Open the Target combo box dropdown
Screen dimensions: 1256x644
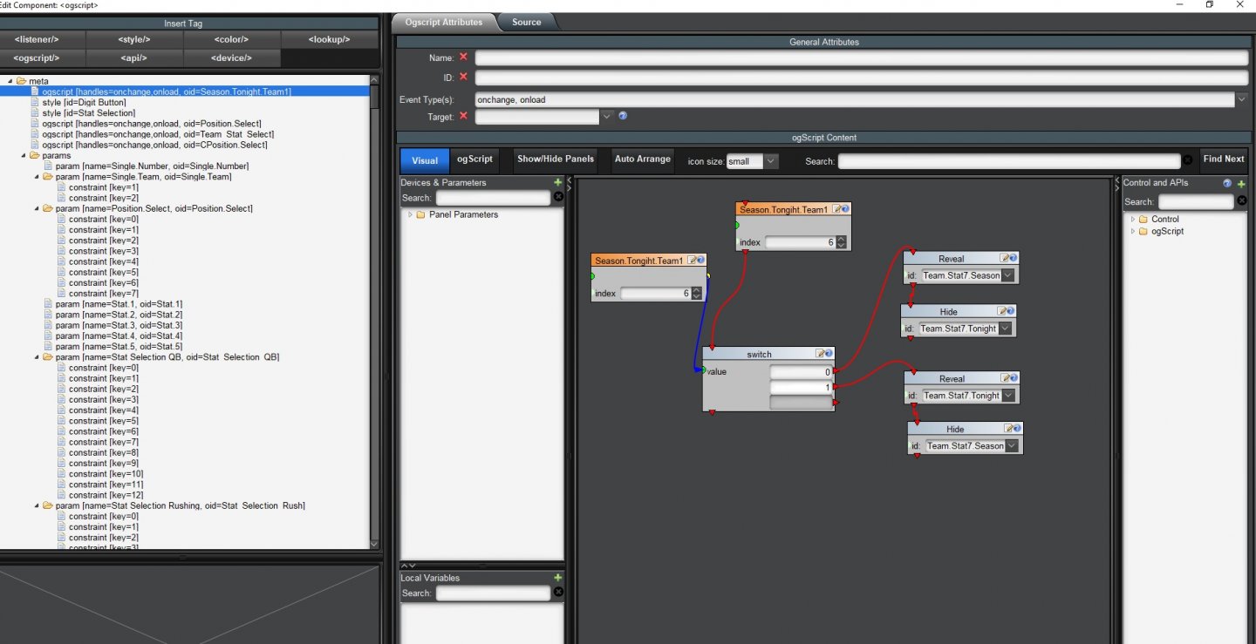[x=607, y=116]
